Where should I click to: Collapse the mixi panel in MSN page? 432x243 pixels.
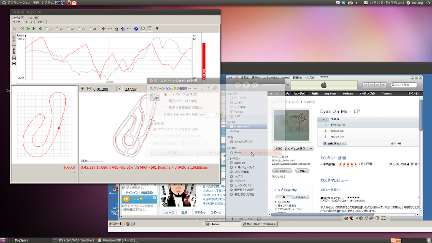pyautogui.click(x=154, y=198)
